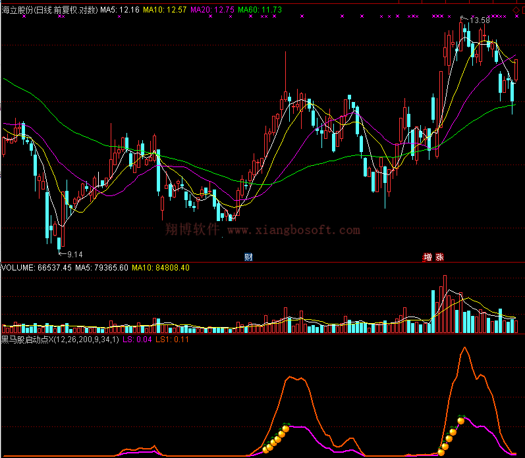Click the red diamond icon at chart corner
The height and width of the screenshot is (458, 525).
pyautogui.click(x=516, y=11)
